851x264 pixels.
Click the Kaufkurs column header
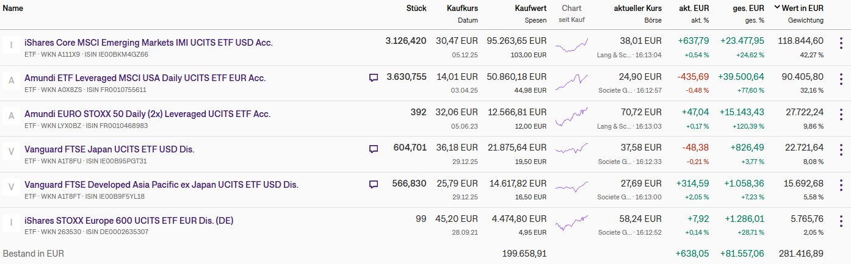point(462,9)
